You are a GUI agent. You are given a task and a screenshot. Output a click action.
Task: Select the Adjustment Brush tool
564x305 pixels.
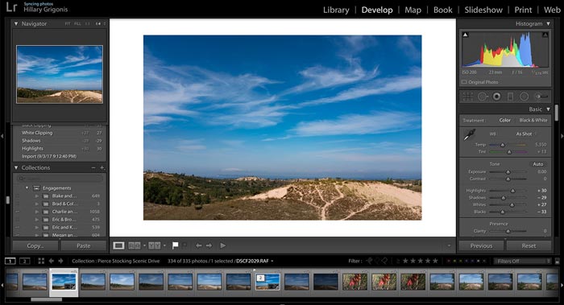[541, 97]
